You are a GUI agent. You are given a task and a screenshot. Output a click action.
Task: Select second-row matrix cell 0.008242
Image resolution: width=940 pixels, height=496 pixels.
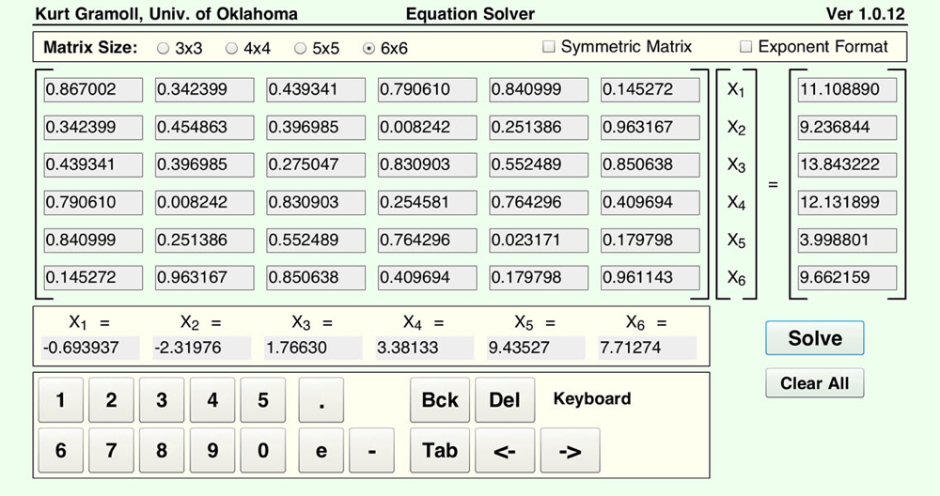pyautogui.click(x=428, y=127)
